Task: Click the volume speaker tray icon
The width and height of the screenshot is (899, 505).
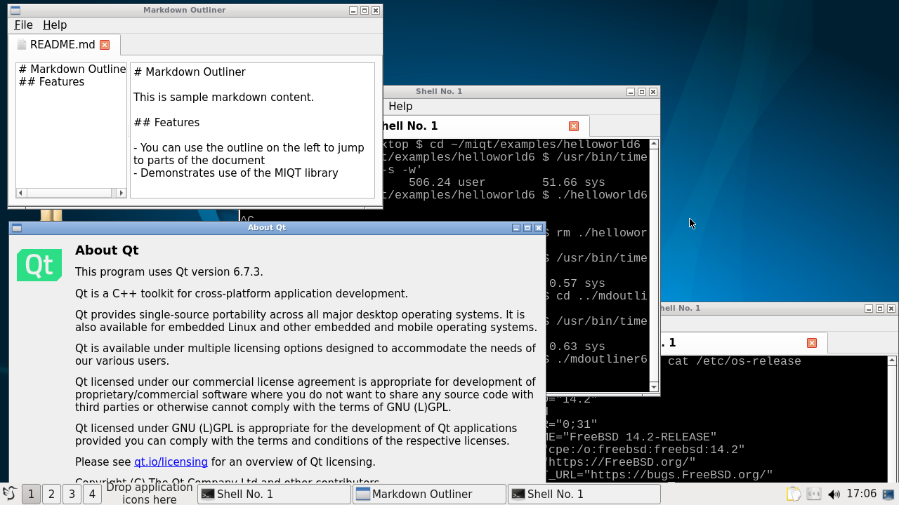Action: click(x=834, y=494)
